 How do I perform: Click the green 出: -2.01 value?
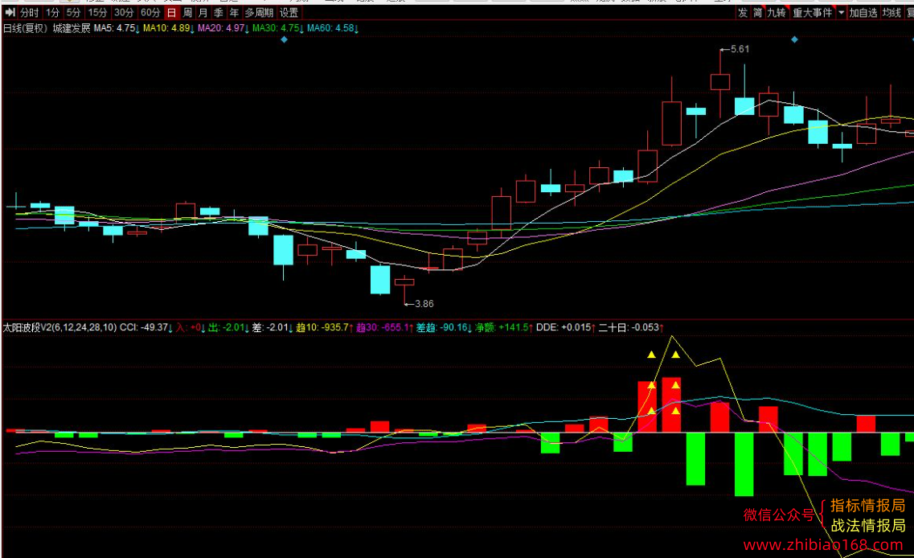click(x=228, y=328)
